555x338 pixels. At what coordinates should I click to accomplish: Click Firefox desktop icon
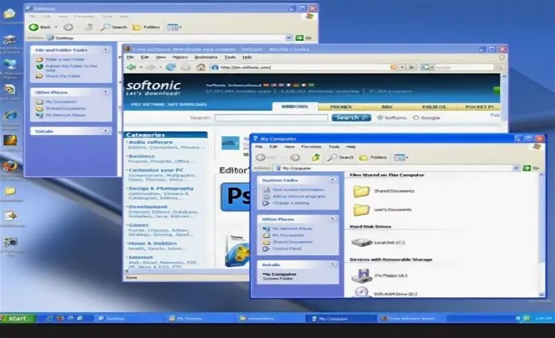(x=10, y=166)
